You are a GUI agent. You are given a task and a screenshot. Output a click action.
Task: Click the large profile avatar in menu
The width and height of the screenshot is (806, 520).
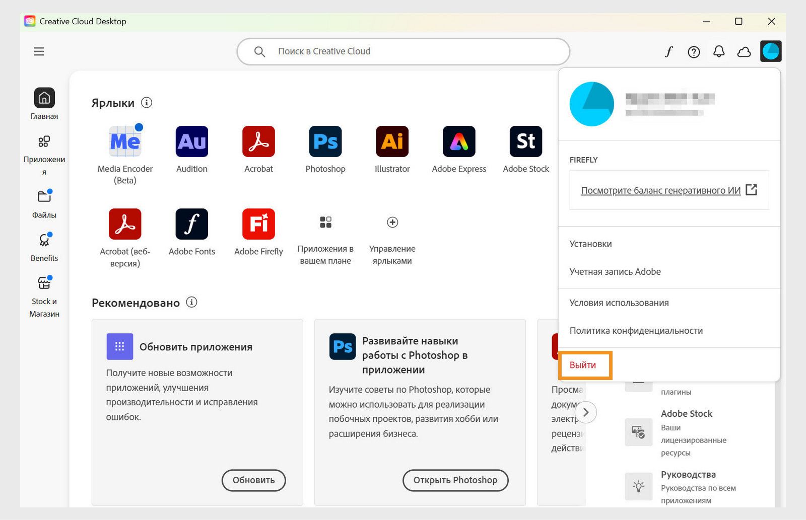point(591,104)
